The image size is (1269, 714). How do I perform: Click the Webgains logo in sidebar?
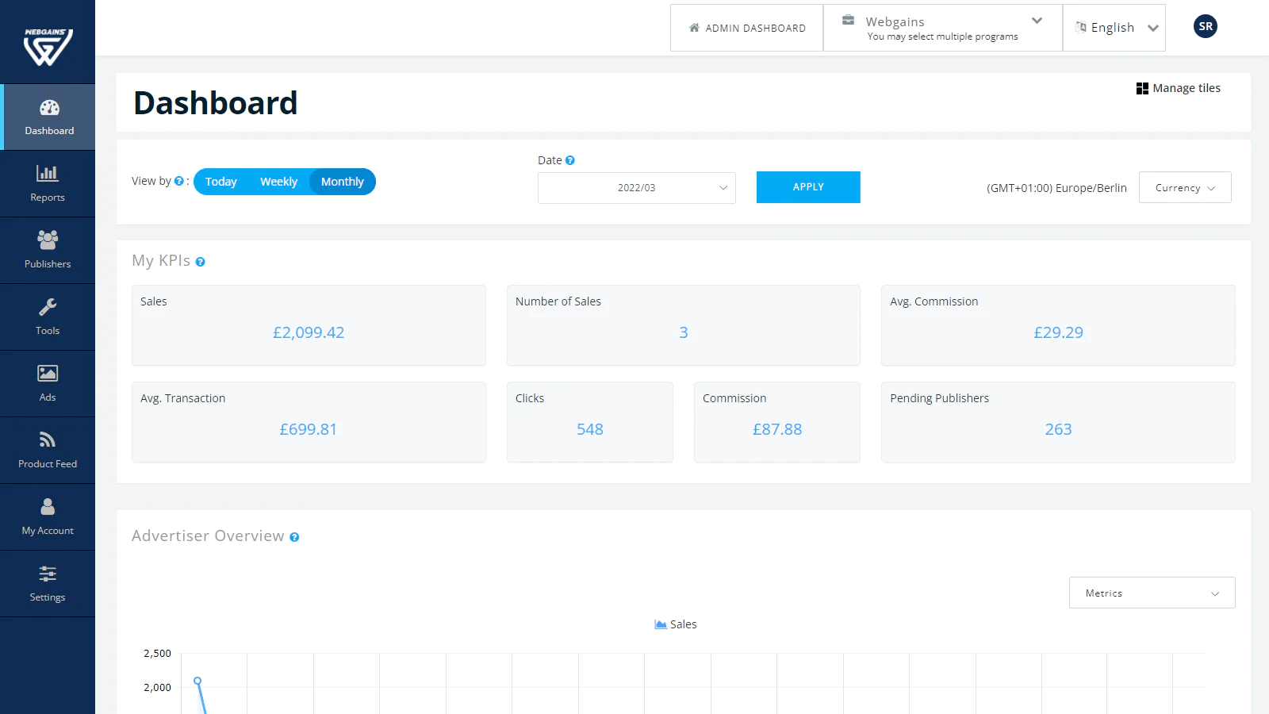pyautogui.click(x=48, y=46)
